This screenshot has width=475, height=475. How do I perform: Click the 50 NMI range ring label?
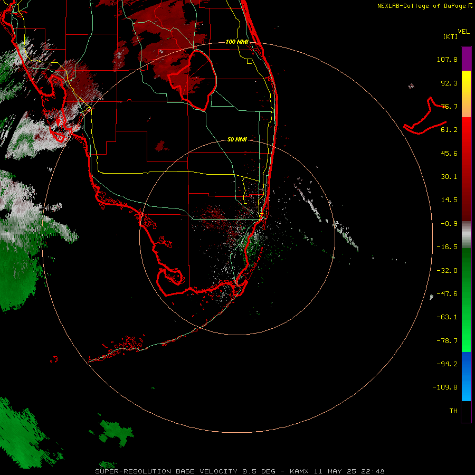point(237,139)
